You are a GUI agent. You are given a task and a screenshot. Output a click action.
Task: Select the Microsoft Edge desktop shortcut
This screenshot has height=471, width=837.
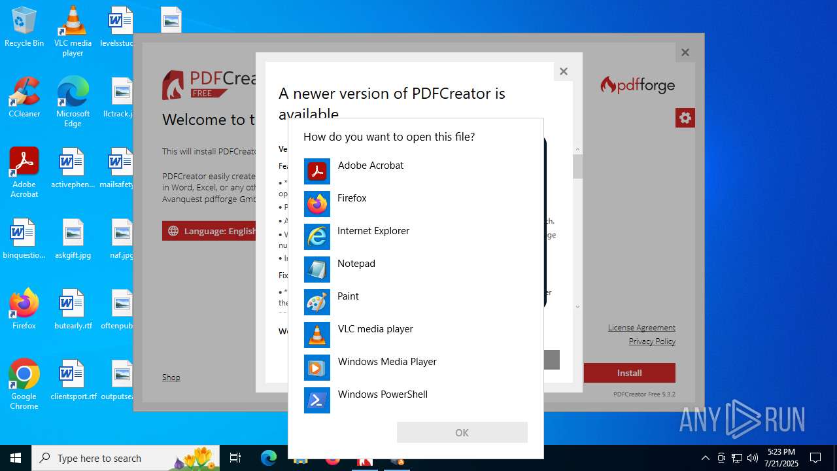73,102
